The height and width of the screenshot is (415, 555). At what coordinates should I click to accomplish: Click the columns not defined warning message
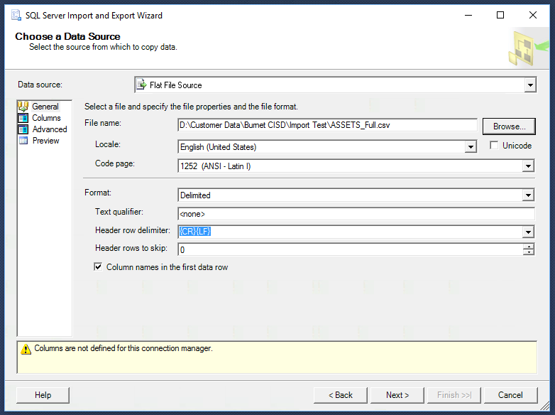(x=123, y=348)
